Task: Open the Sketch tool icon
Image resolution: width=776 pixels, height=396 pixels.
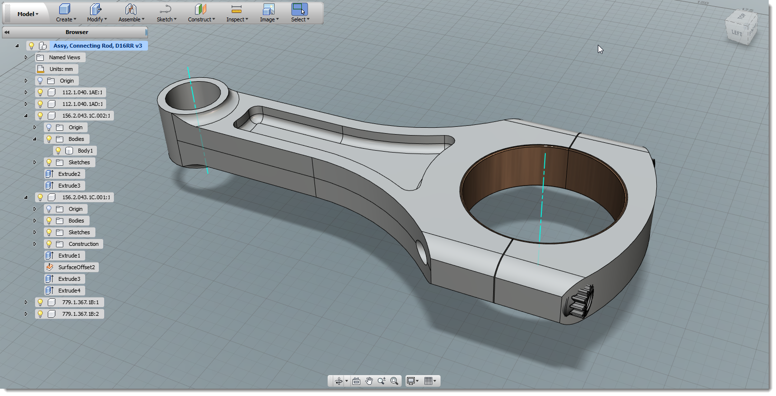Action: click(166, 9)
